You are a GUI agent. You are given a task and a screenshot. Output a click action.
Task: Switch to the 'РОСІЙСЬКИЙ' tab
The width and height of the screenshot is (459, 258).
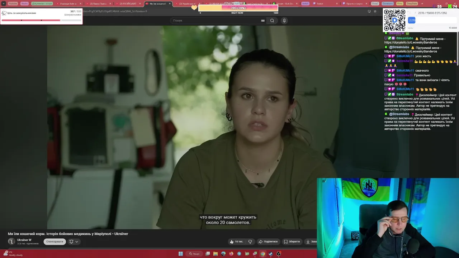[128, 4]
